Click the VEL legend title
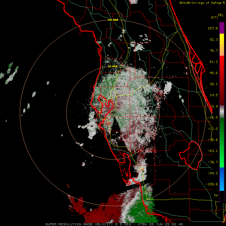The height and width of the screenshot is (226, 226). tap(220, 15)
